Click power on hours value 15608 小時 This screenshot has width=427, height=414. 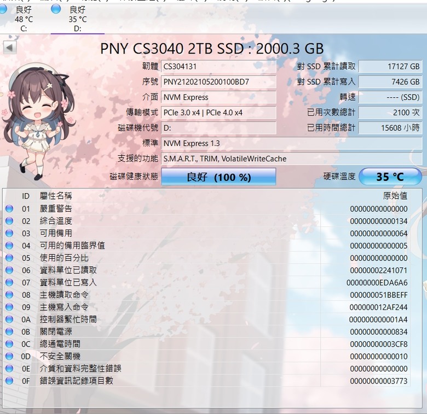(x=390, y=128)
